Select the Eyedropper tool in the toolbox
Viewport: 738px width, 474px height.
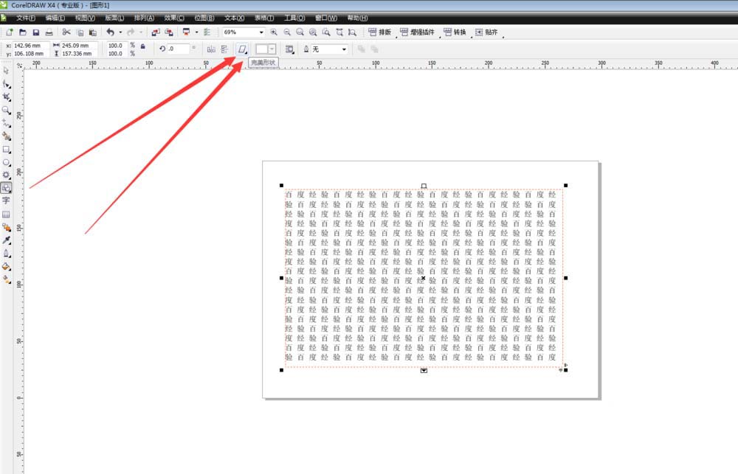tap(6, 240)
